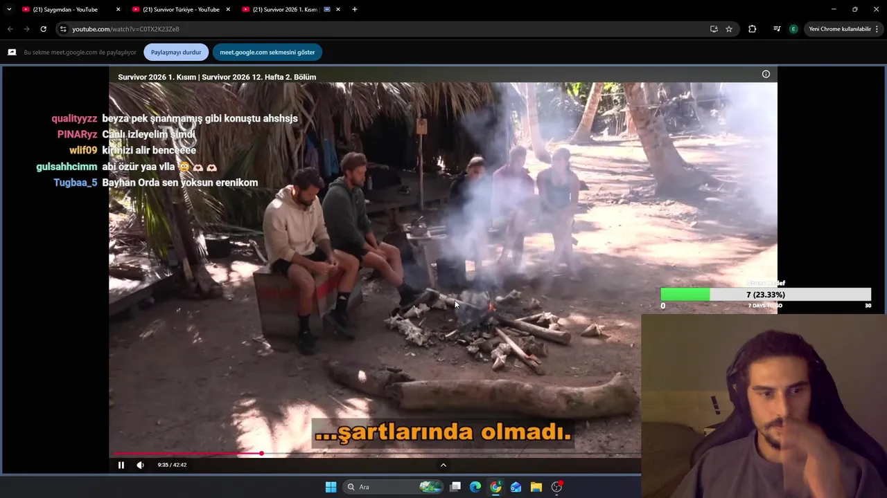Click the install/cast icon in address bar
This screenshot has width=887, height=498.
[x=714, y=29]
